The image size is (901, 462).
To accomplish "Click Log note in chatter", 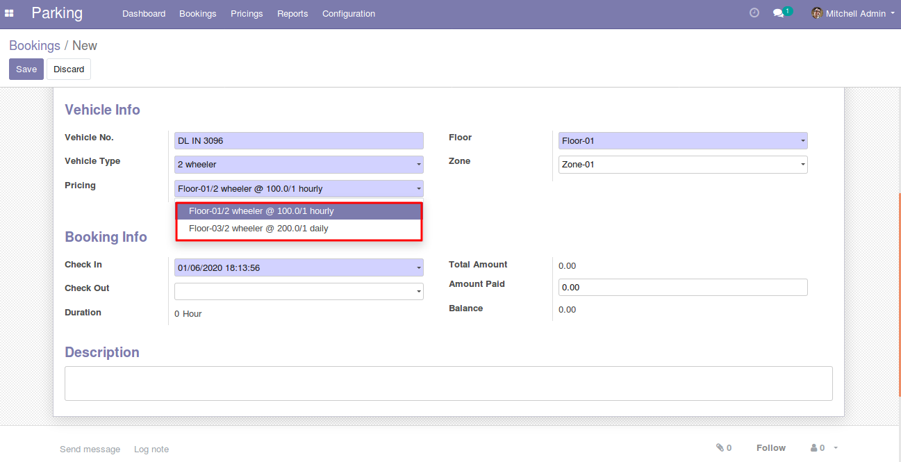I will pyautogui.click(x=151, y=449).
